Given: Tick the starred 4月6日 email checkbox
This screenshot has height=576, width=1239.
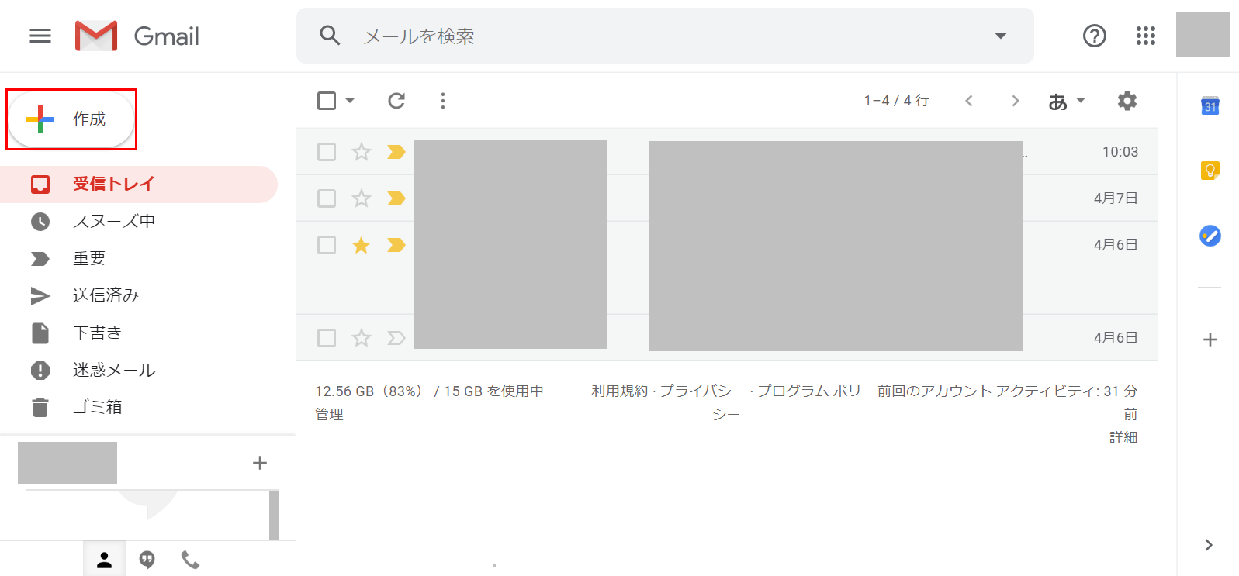Looking at the screenshot, I should 327,245.
